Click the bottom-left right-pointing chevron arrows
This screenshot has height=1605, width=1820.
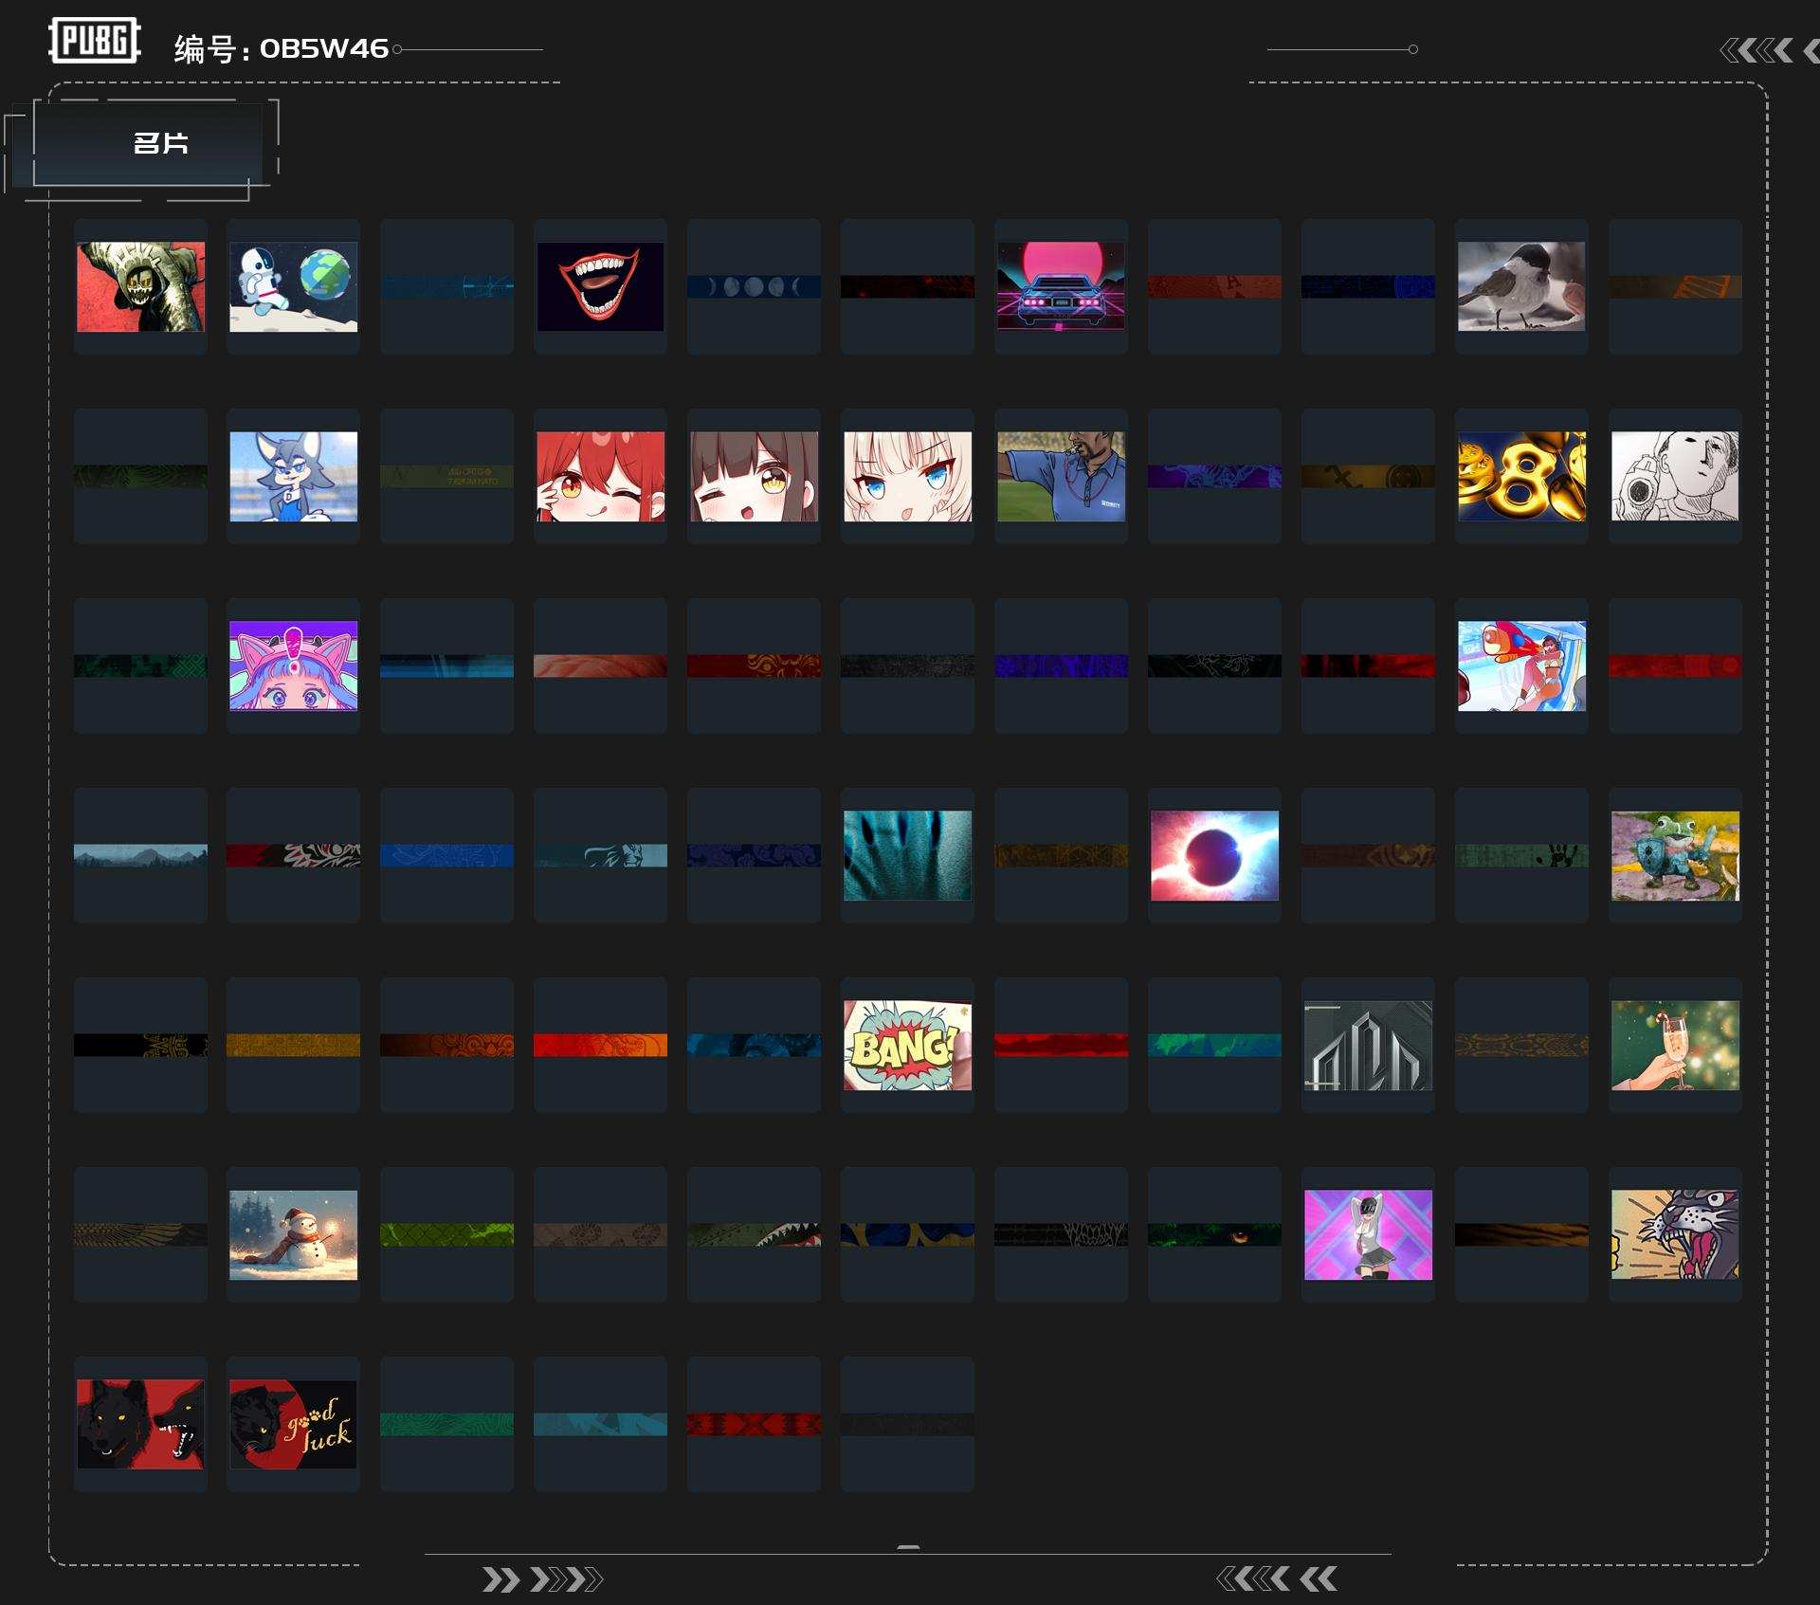(541, 1579)
